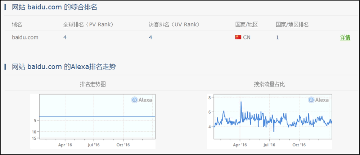Click the 访客排名（UV Rank）column header

(x=174, y=24)
